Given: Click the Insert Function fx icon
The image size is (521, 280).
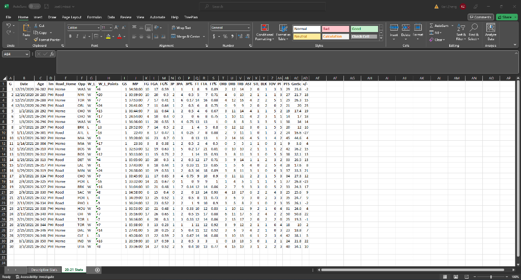Looking at the screenshot, I should click(52, 54).
